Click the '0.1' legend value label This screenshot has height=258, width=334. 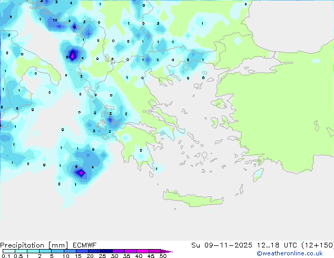(6, 256)
